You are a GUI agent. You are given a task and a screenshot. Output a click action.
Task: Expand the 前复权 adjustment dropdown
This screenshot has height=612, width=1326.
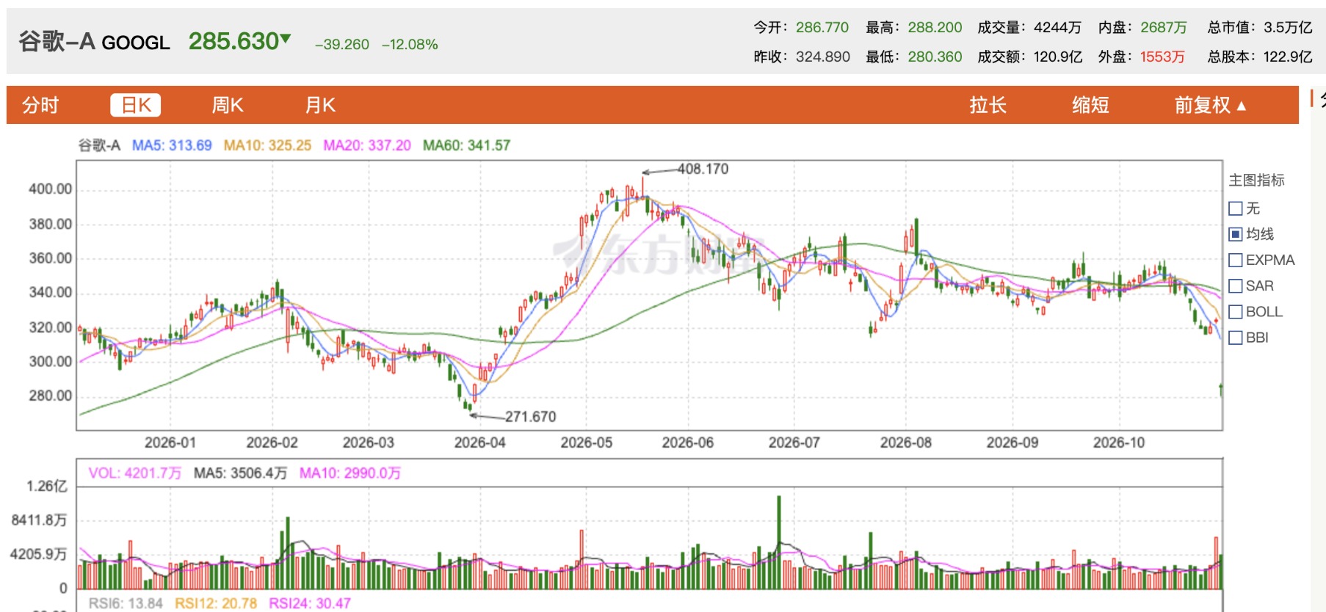pos(1210,105)
